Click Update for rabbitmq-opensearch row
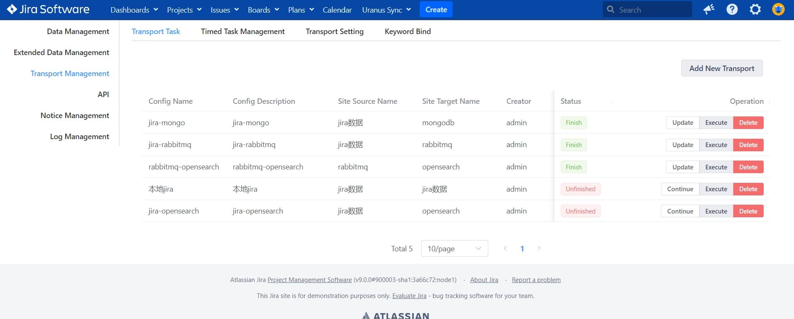The image size is (794, 319). coord(682,167)
